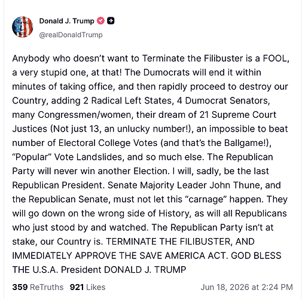Open the @realDonaldTrump handle link
Image resolution: width=302 pixels, height=299 pixels.
click(71, 35)
